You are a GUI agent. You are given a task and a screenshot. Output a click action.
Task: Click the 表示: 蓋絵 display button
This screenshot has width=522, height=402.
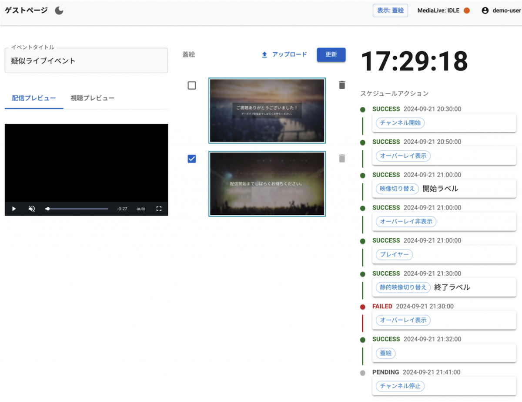(x=390, y=11)
